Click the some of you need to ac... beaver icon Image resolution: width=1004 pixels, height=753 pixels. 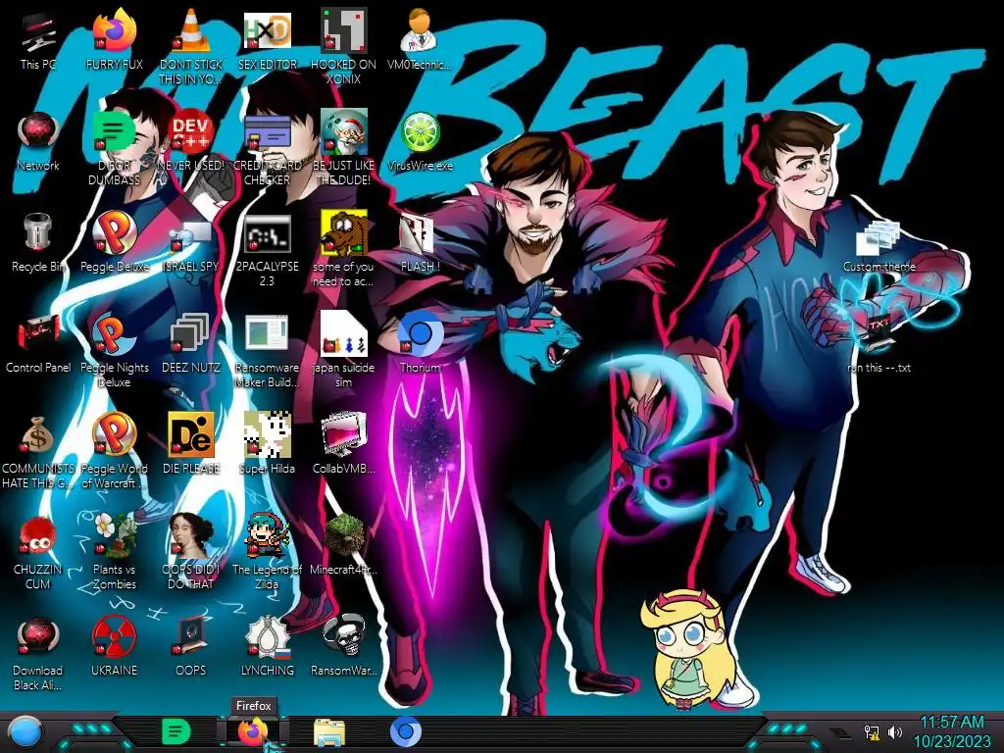pyautogui.click(x=343, y=232)
